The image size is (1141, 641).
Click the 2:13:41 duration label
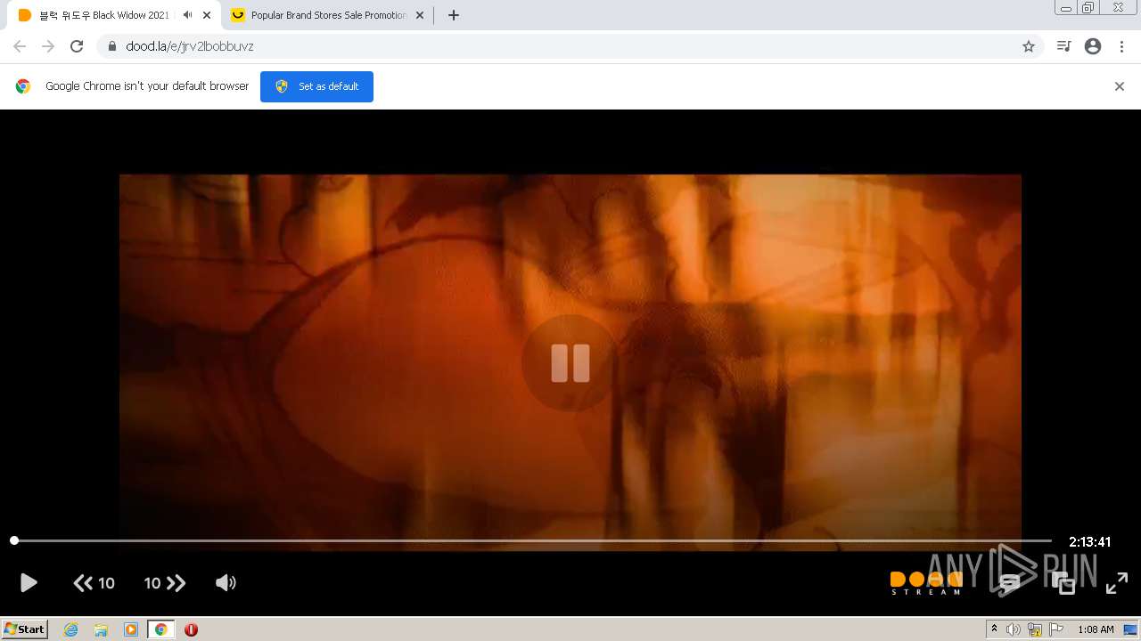1089,541
